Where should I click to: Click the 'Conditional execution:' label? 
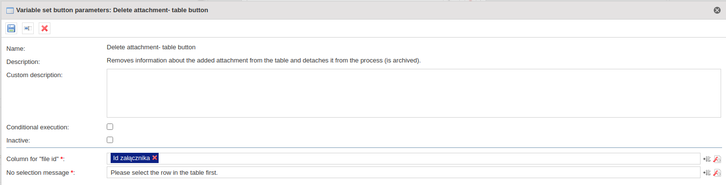pyautogui.click(x=38, y=127)
